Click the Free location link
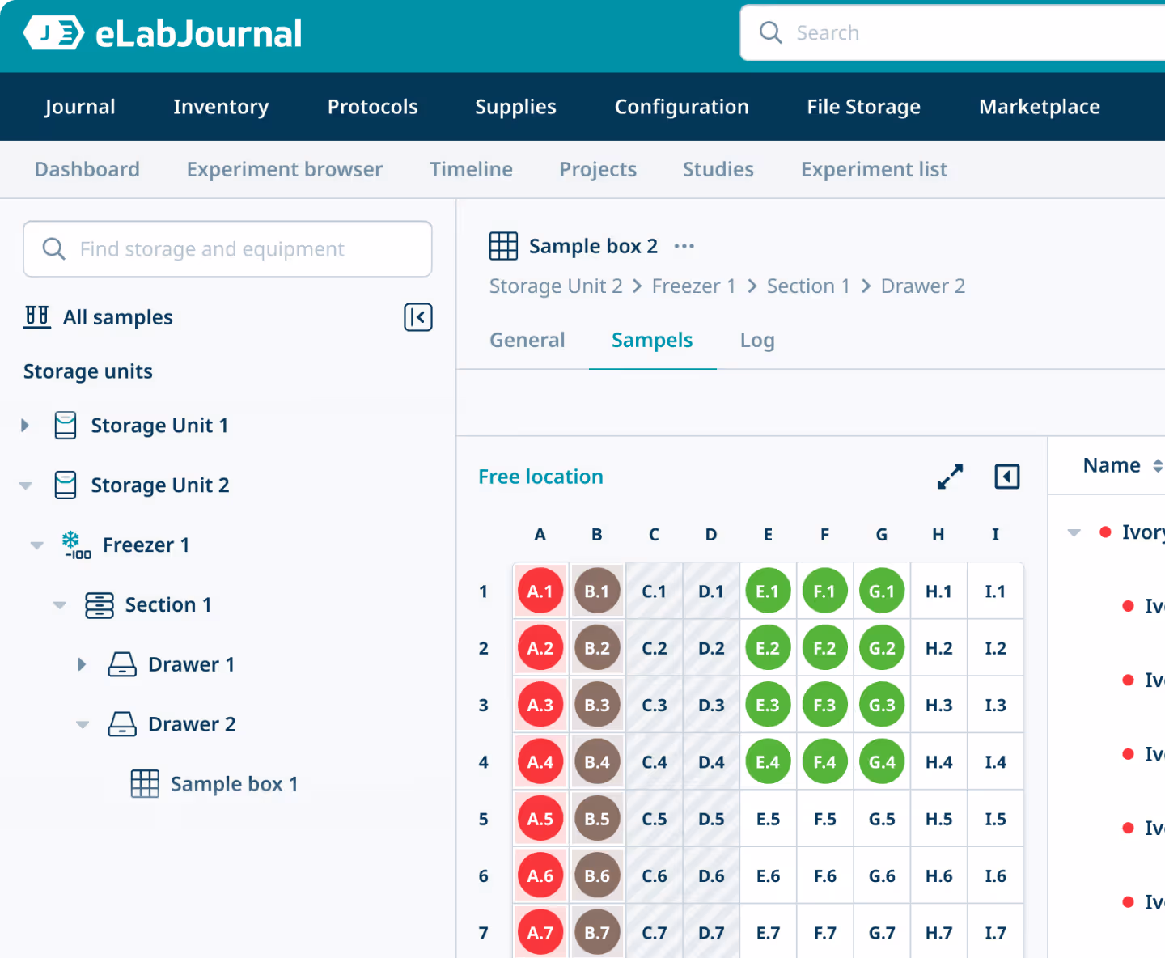 540,477
